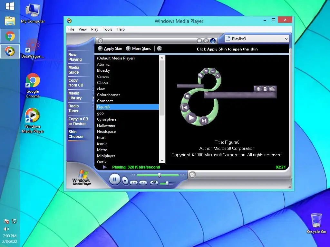This screenshot has width=330, height=247.
Task: Click the Apply Skin check icon
Action: (101, 49)
